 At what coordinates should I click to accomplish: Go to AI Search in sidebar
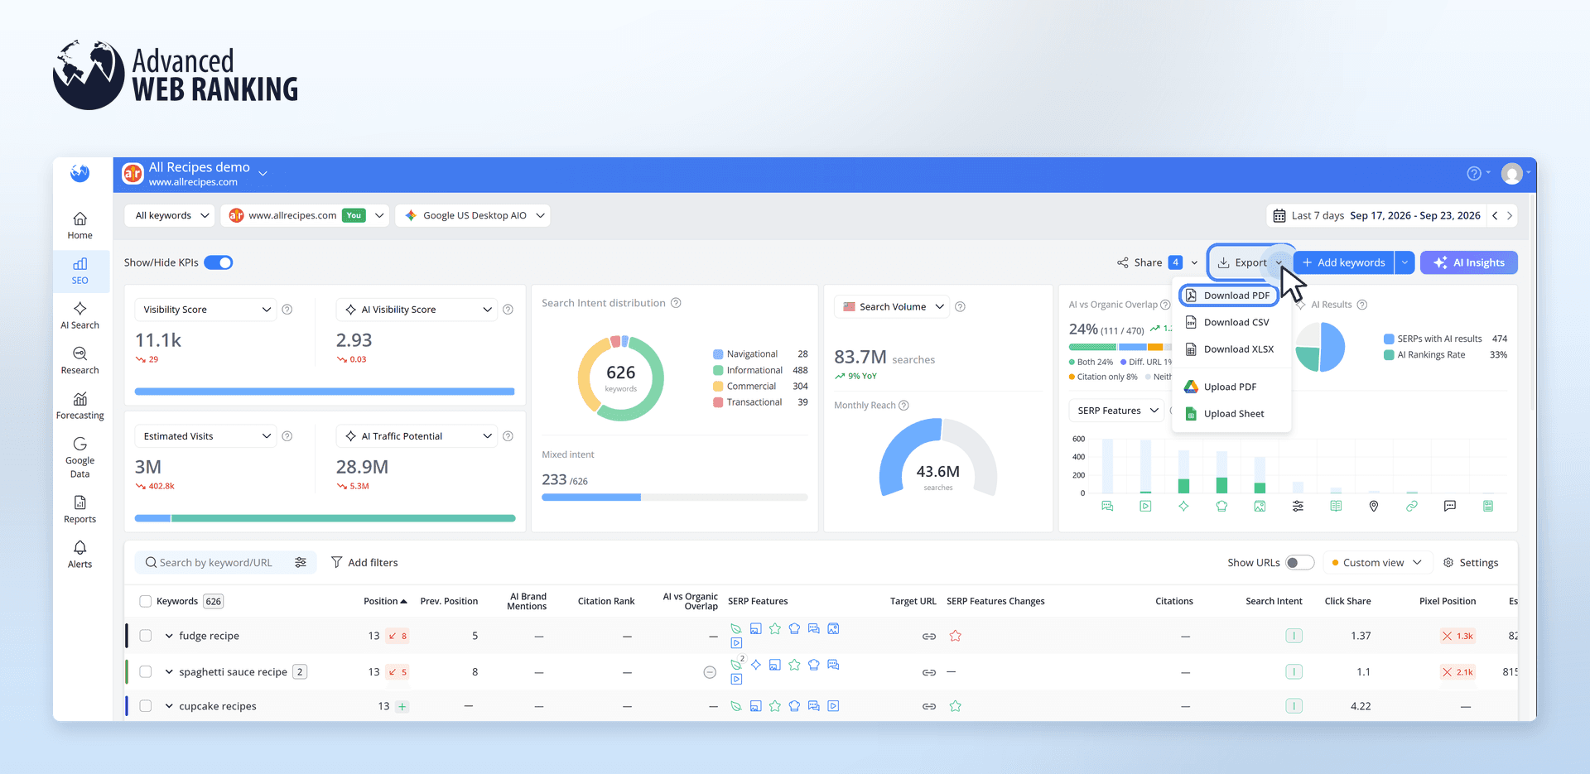79,315
